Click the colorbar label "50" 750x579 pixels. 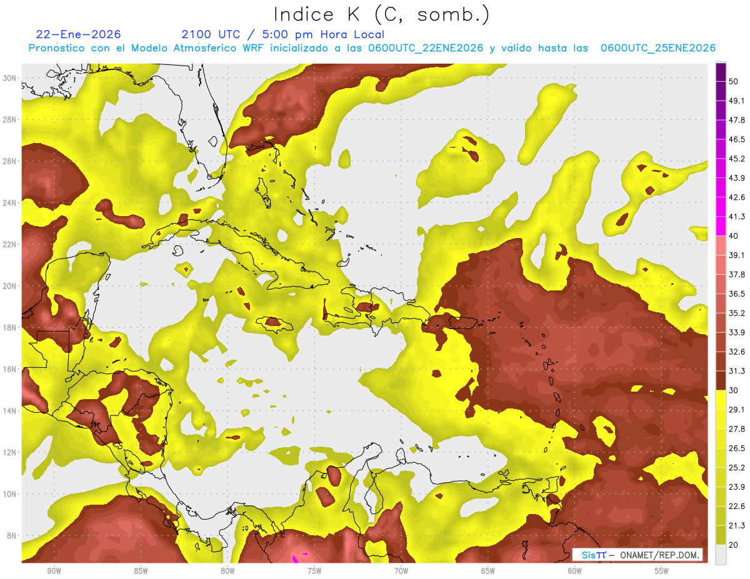coord(734,82)
